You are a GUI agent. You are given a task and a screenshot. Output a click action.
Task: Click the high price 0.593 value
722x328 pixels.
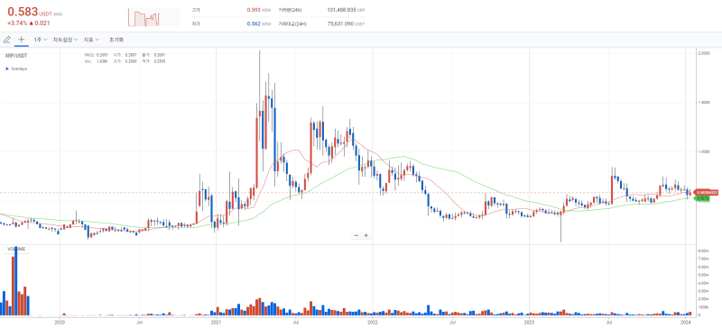coord(253,10)
